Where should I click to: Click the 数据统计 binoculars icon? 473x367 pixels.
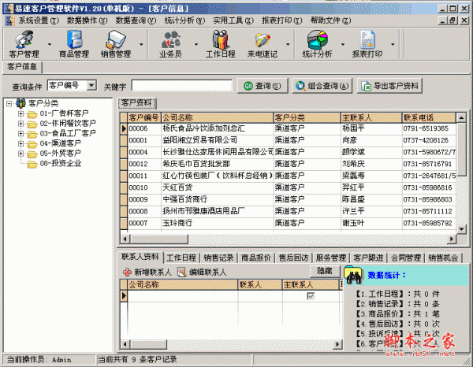click(353, 275)
